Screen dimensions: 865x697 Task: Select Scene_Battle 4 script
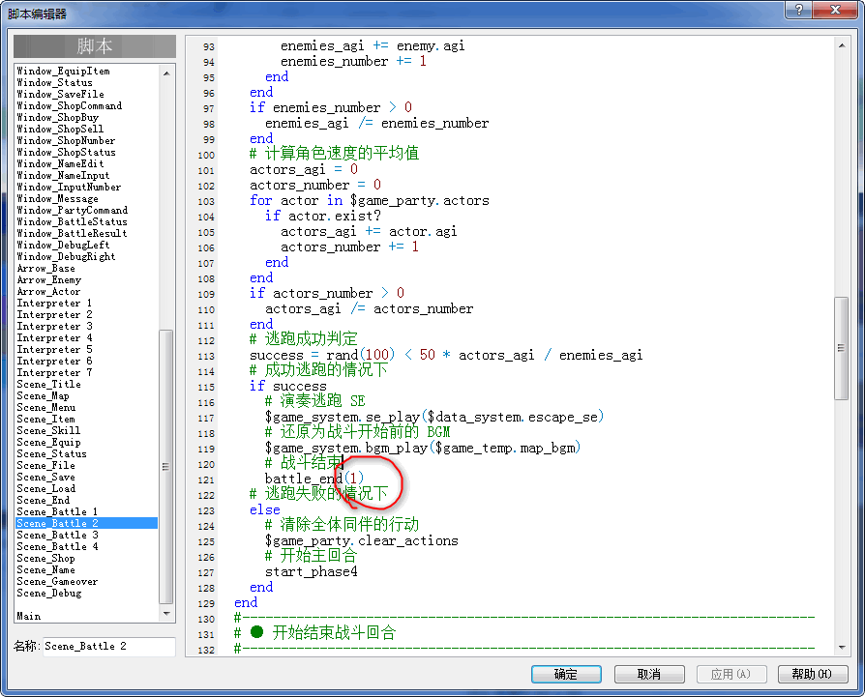57,546
